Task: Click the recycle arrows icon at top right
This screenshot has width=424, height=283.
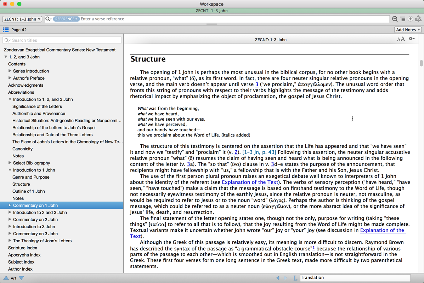Action: click(418, 19)
